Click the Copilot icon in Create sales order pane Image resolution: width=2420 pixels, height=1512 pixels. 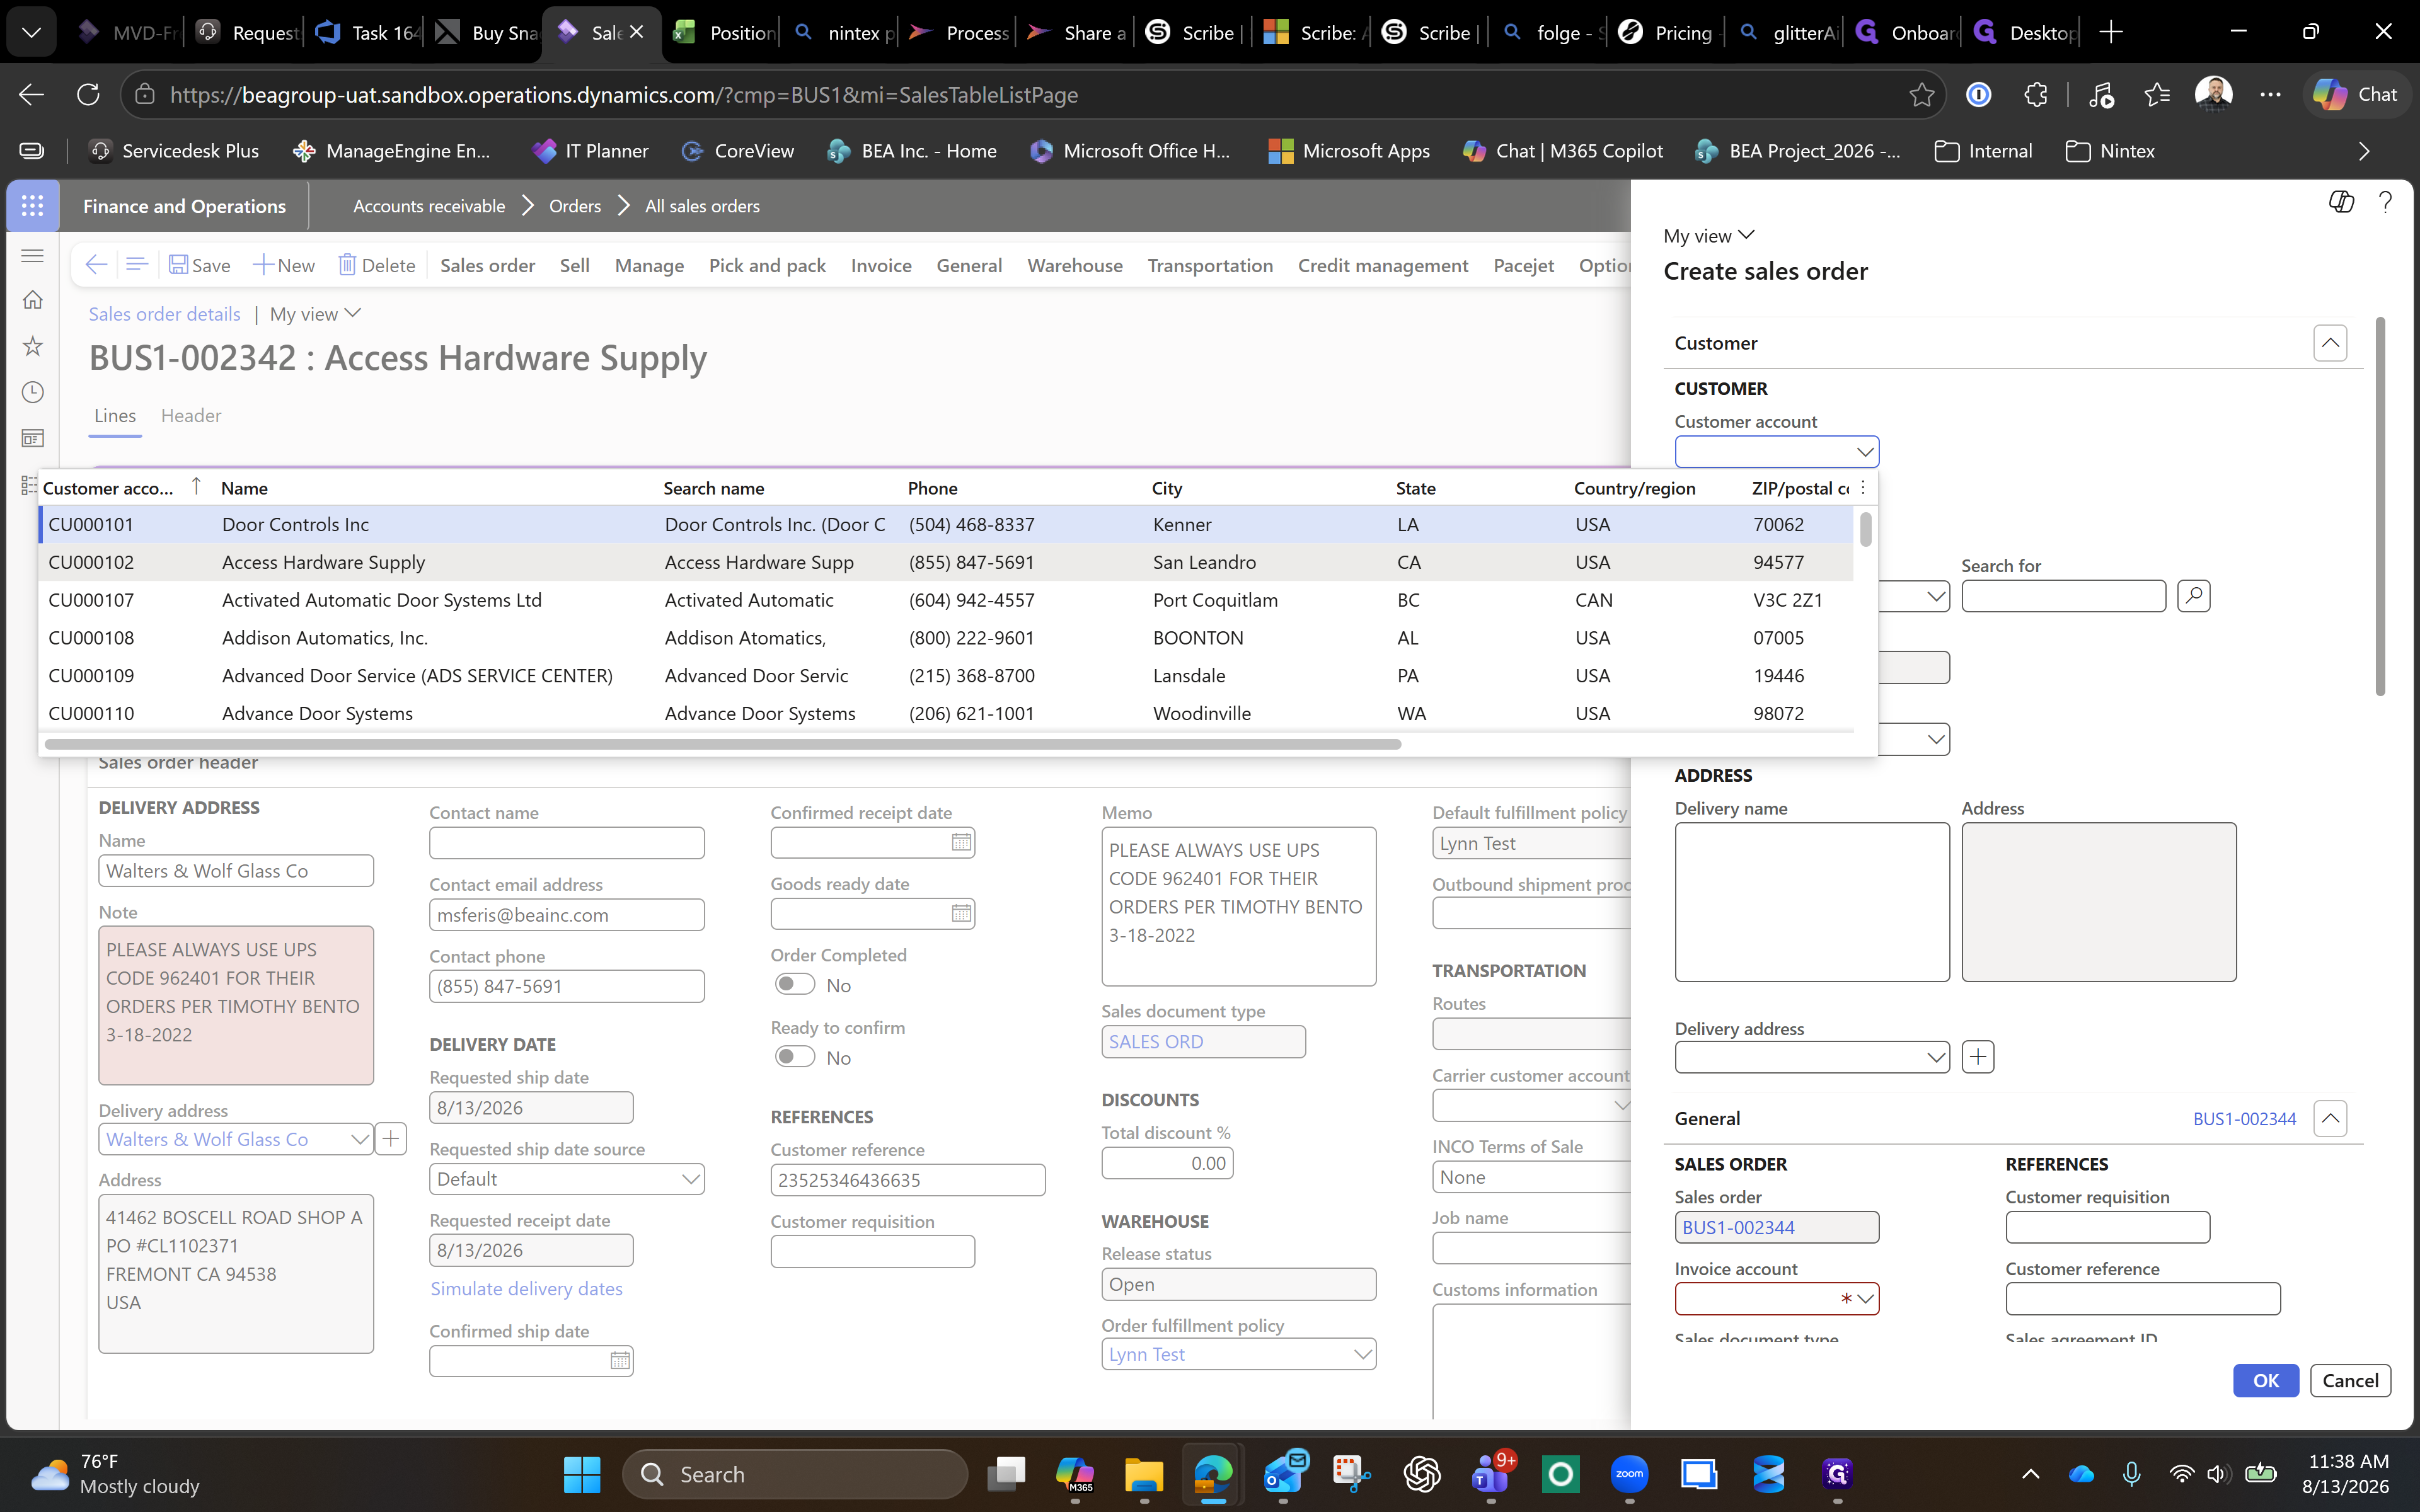pyautogui.click(x=2341, y=202)
